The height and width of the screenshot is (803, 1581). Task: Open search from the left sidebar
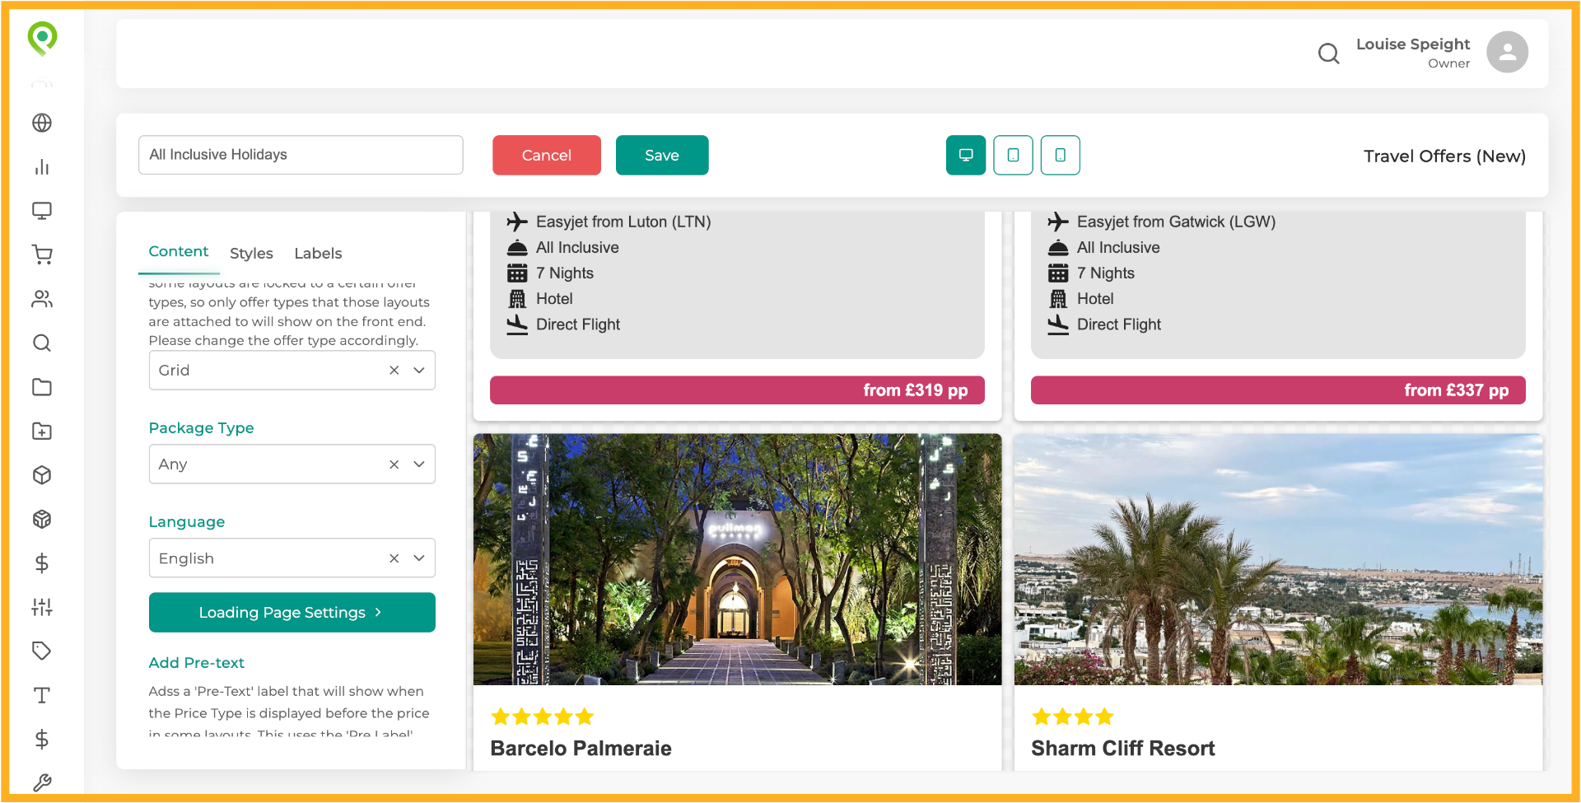pyautogui.click(x=42, y=343)
